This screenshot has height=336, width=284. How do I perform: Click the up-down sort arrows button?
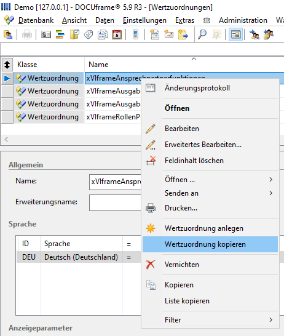(7, 65)
